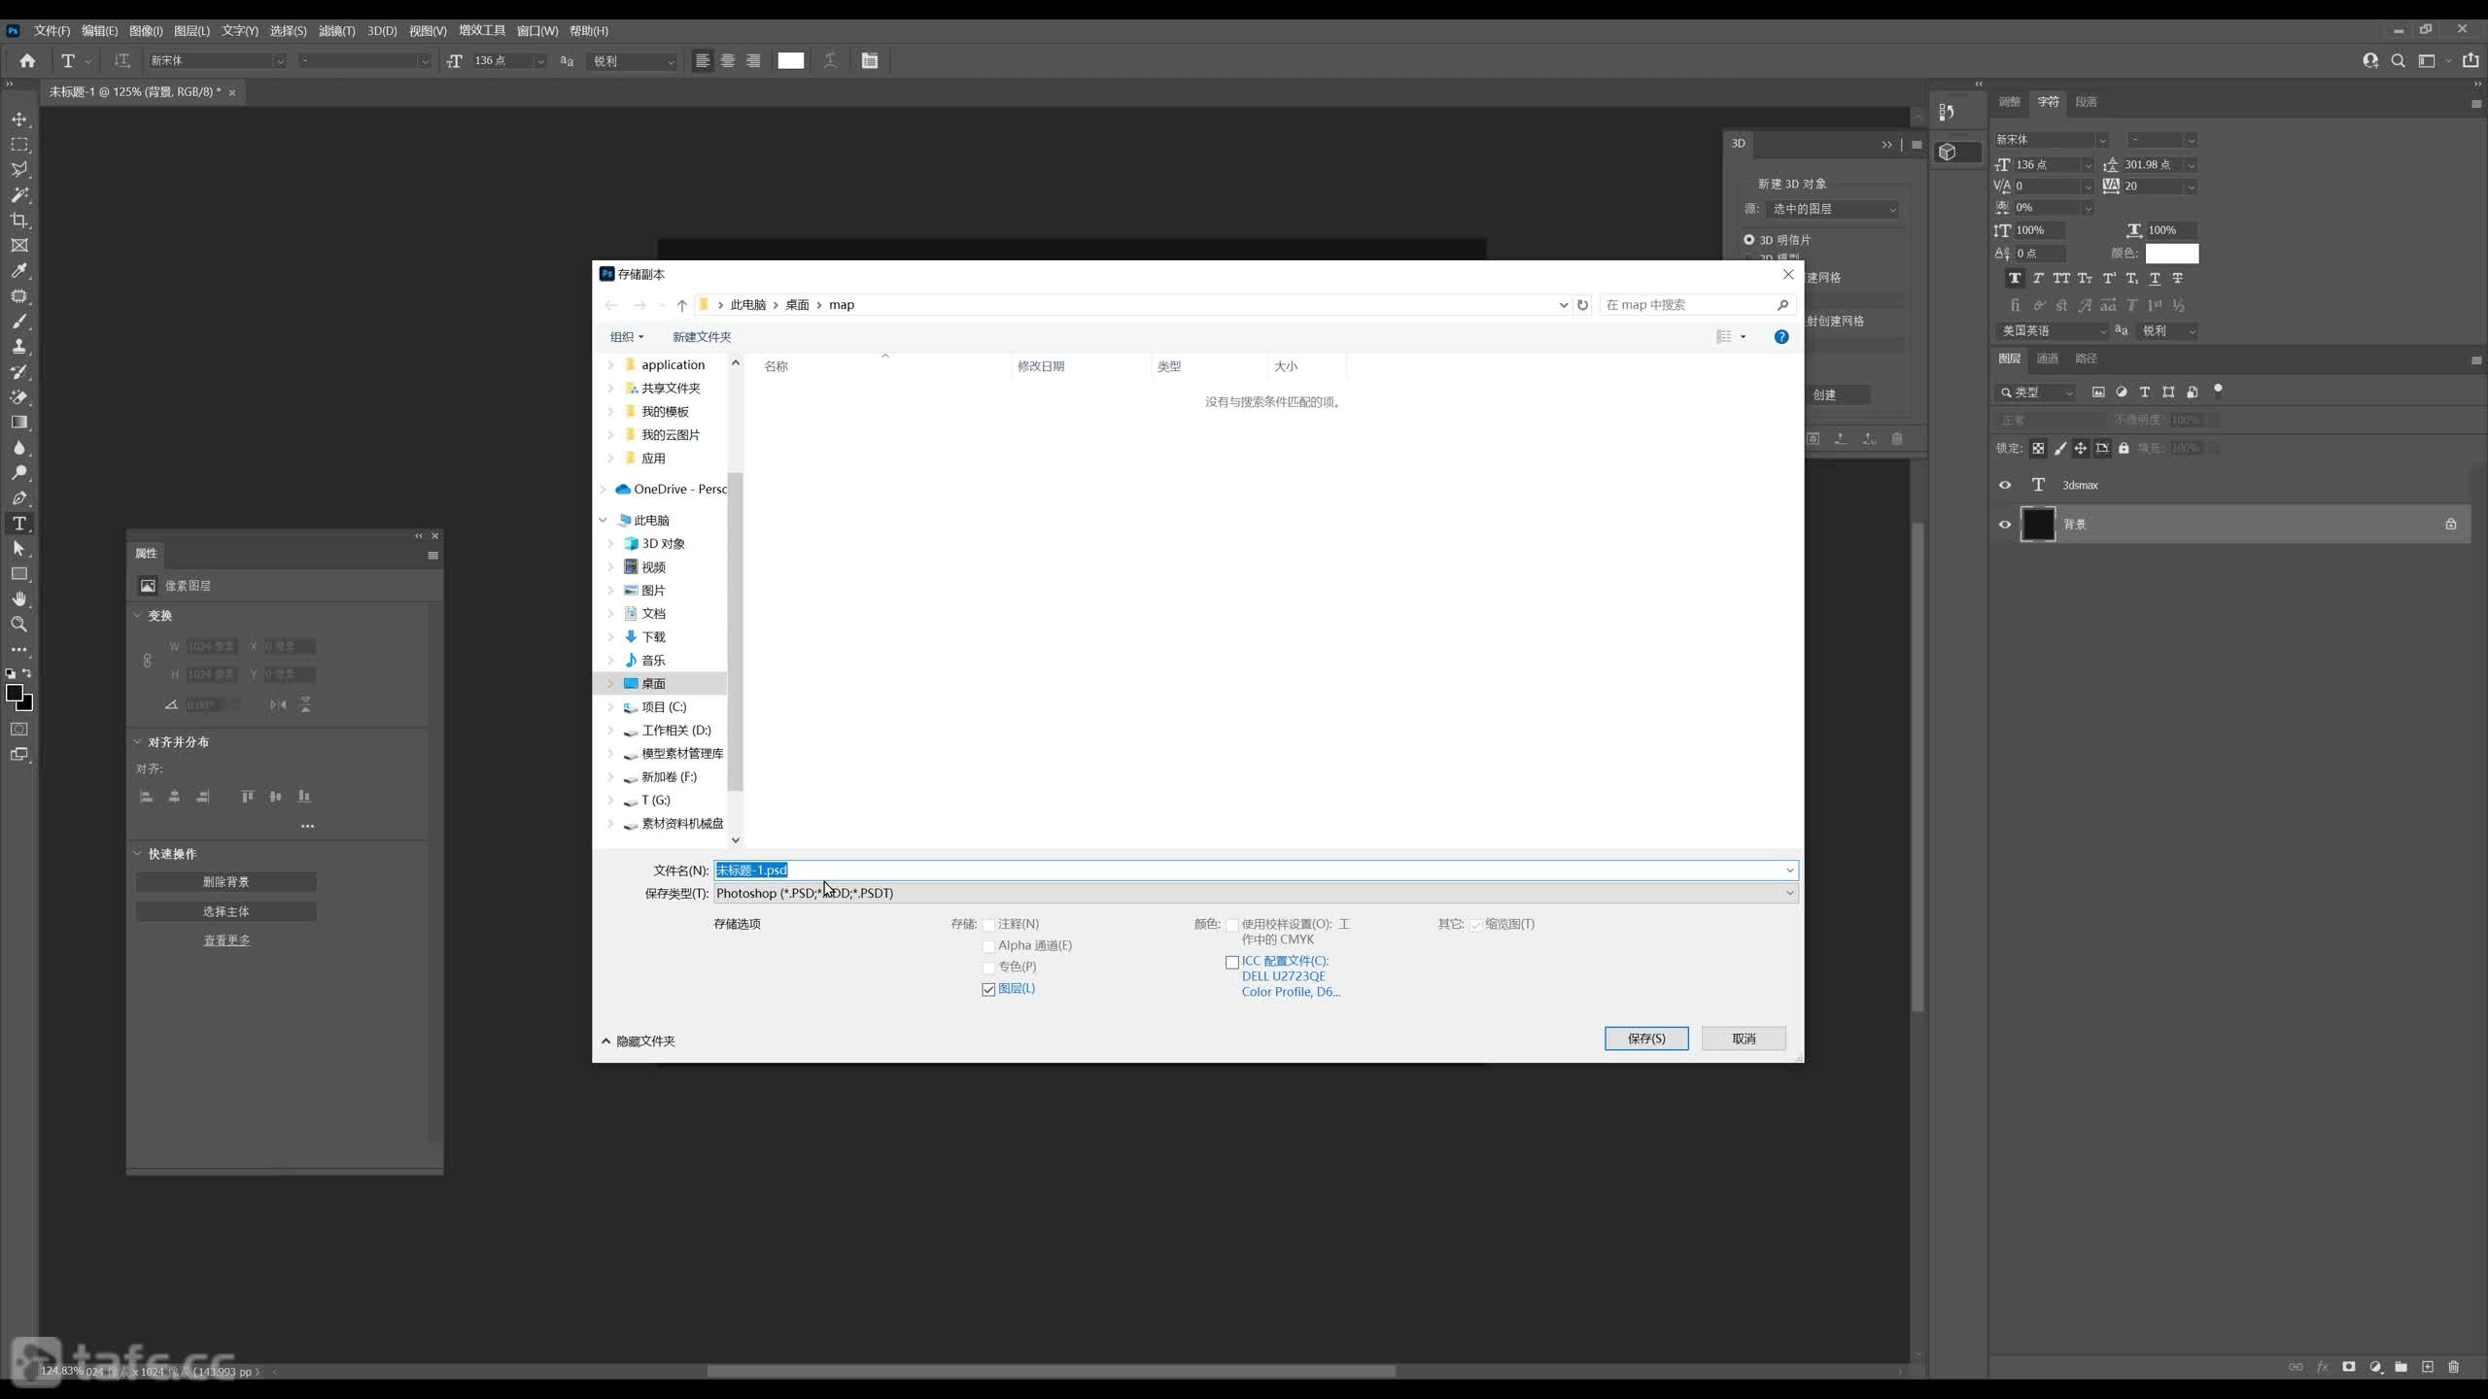Screen dimensions: 2488x1399
Task: Go up one folder level in dialog
Action: (682, 305)
